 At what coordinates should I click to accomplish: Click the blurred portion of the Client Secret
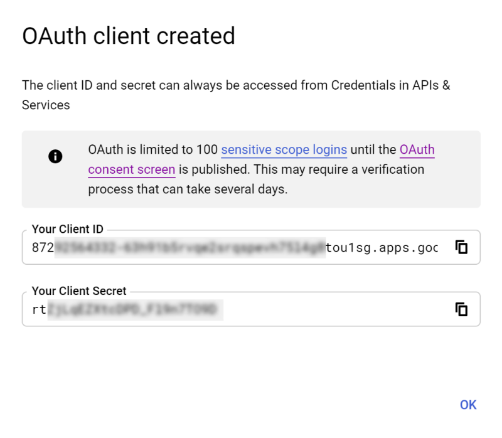[x=136, y=309]
